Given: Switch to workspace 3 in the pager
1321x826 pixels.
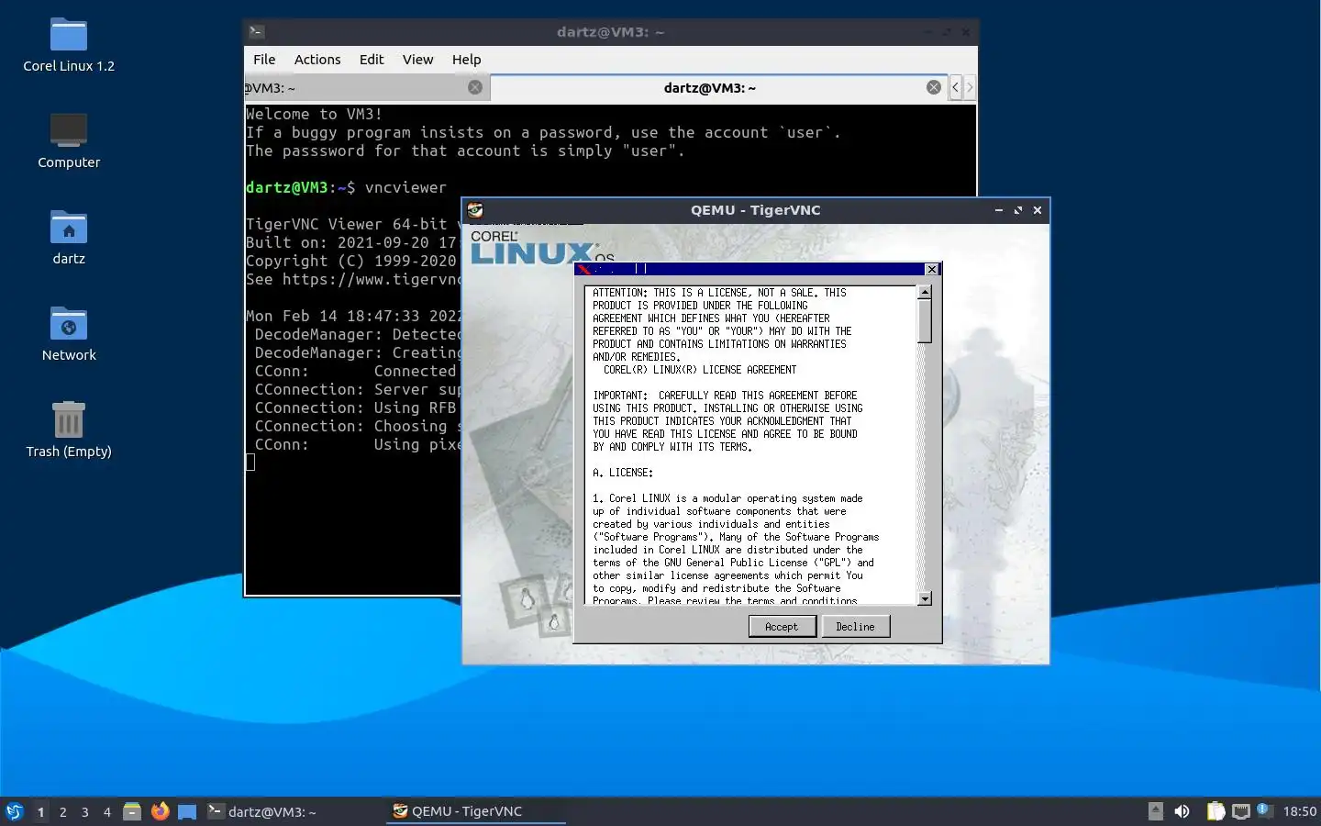Looking at the screenshot, I should pyautogui.click(x=84, y=811).
